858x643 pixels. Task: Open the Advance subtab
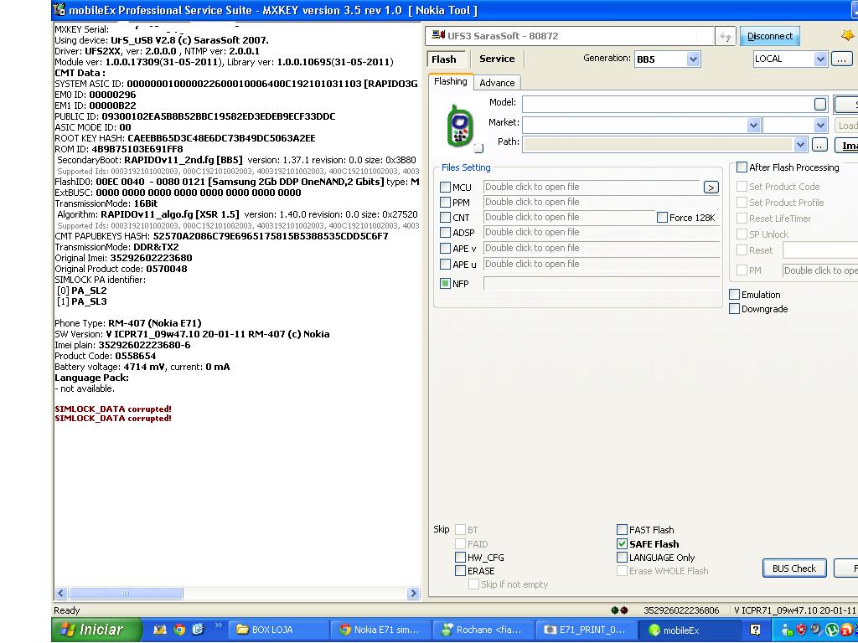click(497, 83)
